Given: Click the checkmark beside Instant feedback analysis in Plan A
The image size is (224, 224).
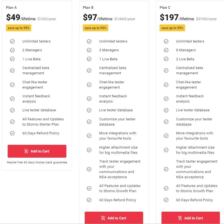Looking at the screenshot, I should (x=12, y=98).
